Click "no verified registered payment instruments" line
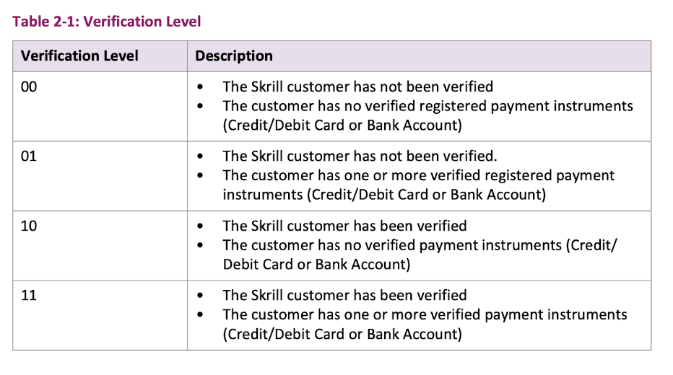 [x=427, y=106]
